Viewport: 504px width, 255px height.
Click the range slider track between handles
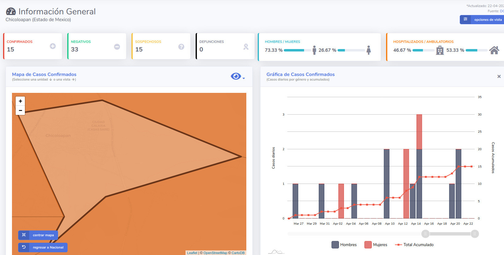tap(450, 234)
